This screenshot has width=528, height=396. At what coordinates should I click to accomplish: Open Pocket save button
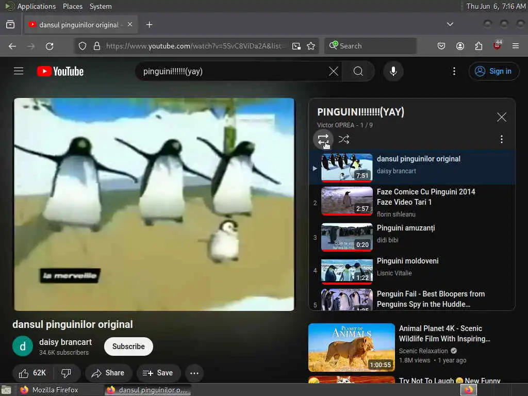[x=441, y=46]
